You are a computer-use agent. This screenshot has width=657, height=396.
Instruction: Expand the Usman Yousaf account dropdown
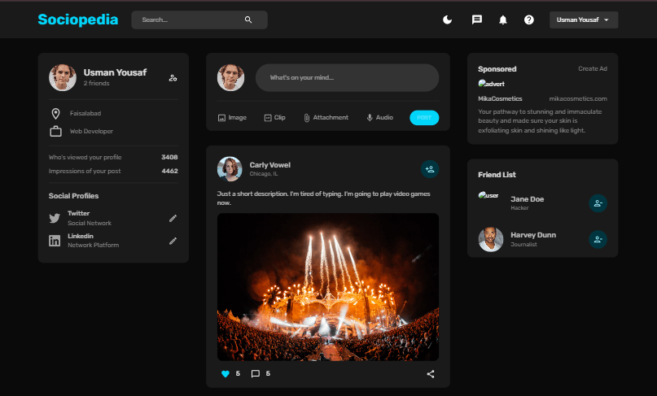click(x=584, y=20)
